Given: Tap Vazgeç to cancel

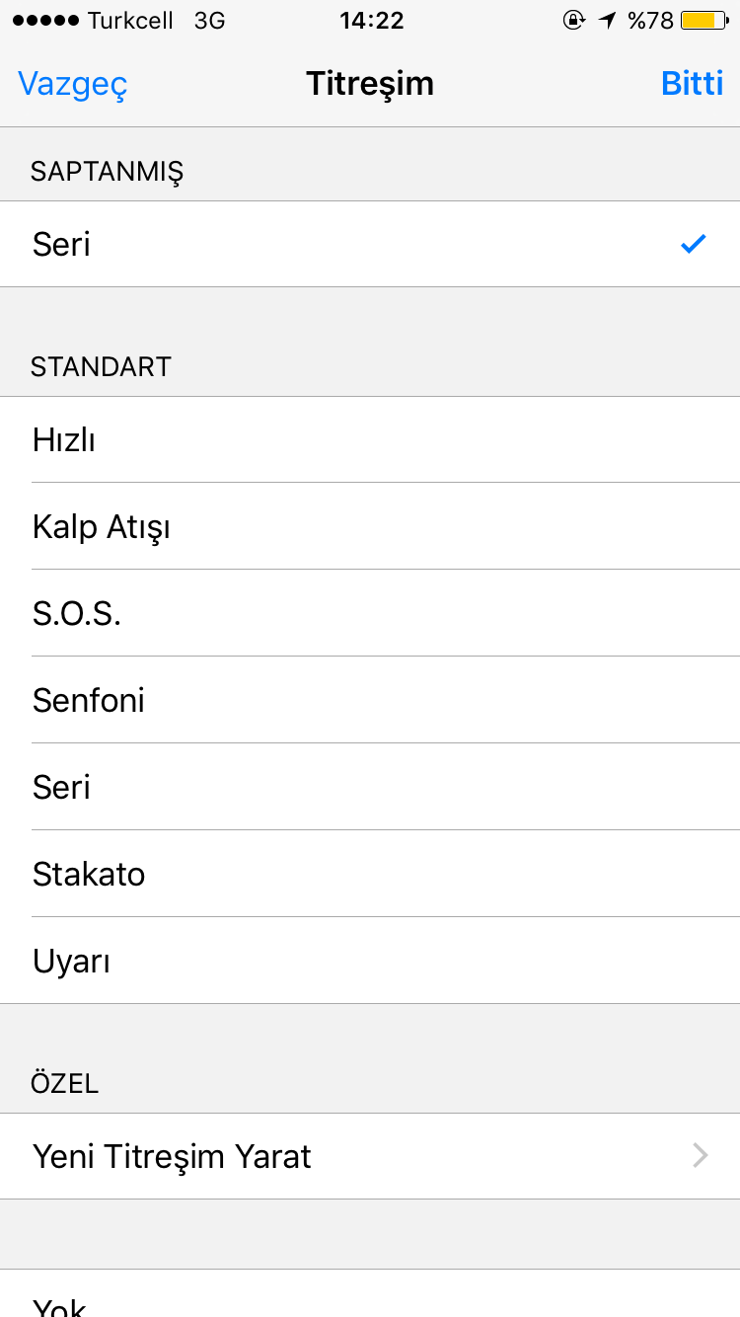Looking at the screenshot, I should click(73, 84).
